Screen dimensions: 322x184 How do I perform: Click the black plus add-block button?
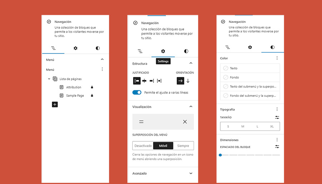click(55, 104)
